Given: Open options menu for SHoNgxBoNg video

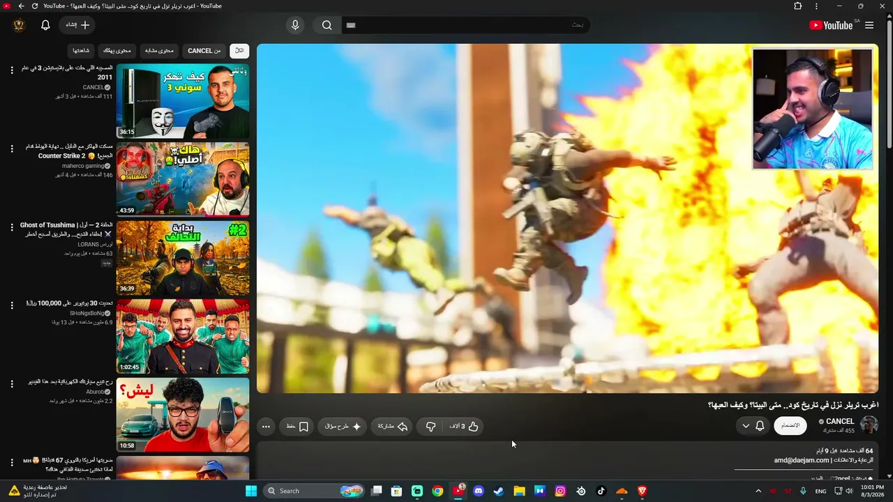Looking at the screenshot, I should [12, 305].
